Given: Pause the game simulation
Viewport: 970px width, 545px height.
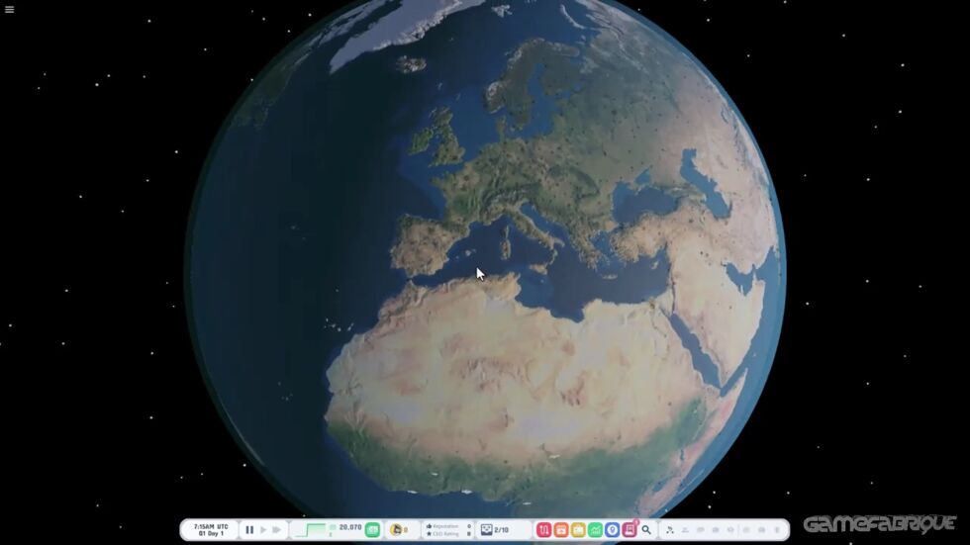Looking at the screenshot, I should coord(249,530).
